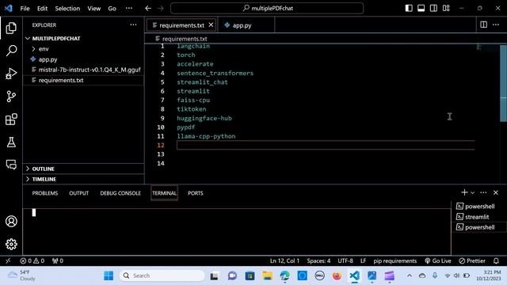This screenshot has height=285, width=507.
Task: Select the TERMINAL panel tab
Action: (x=164, y=193)
